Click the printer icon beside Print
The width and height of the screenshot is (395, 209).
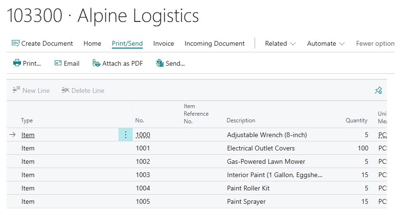point(17,63)
